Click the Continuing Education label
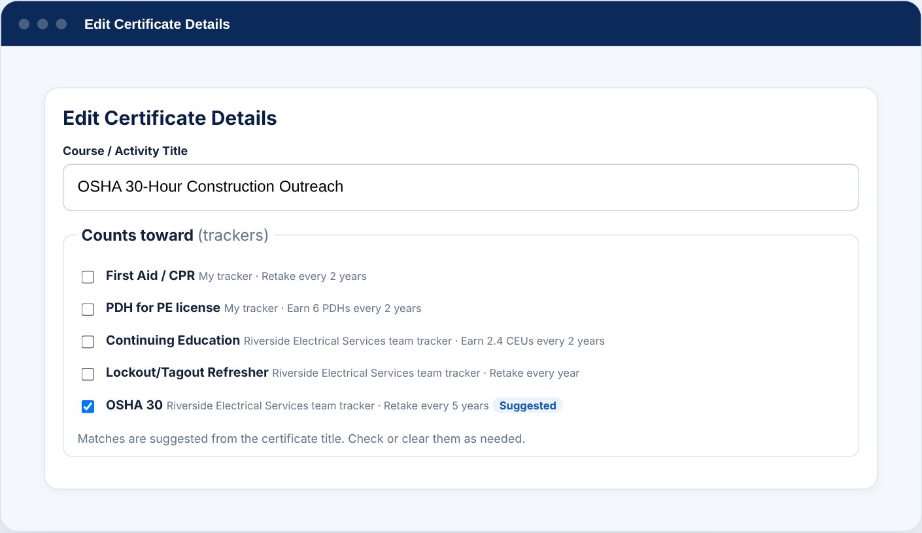Screen dimensions: 922x533 (173, 340)
